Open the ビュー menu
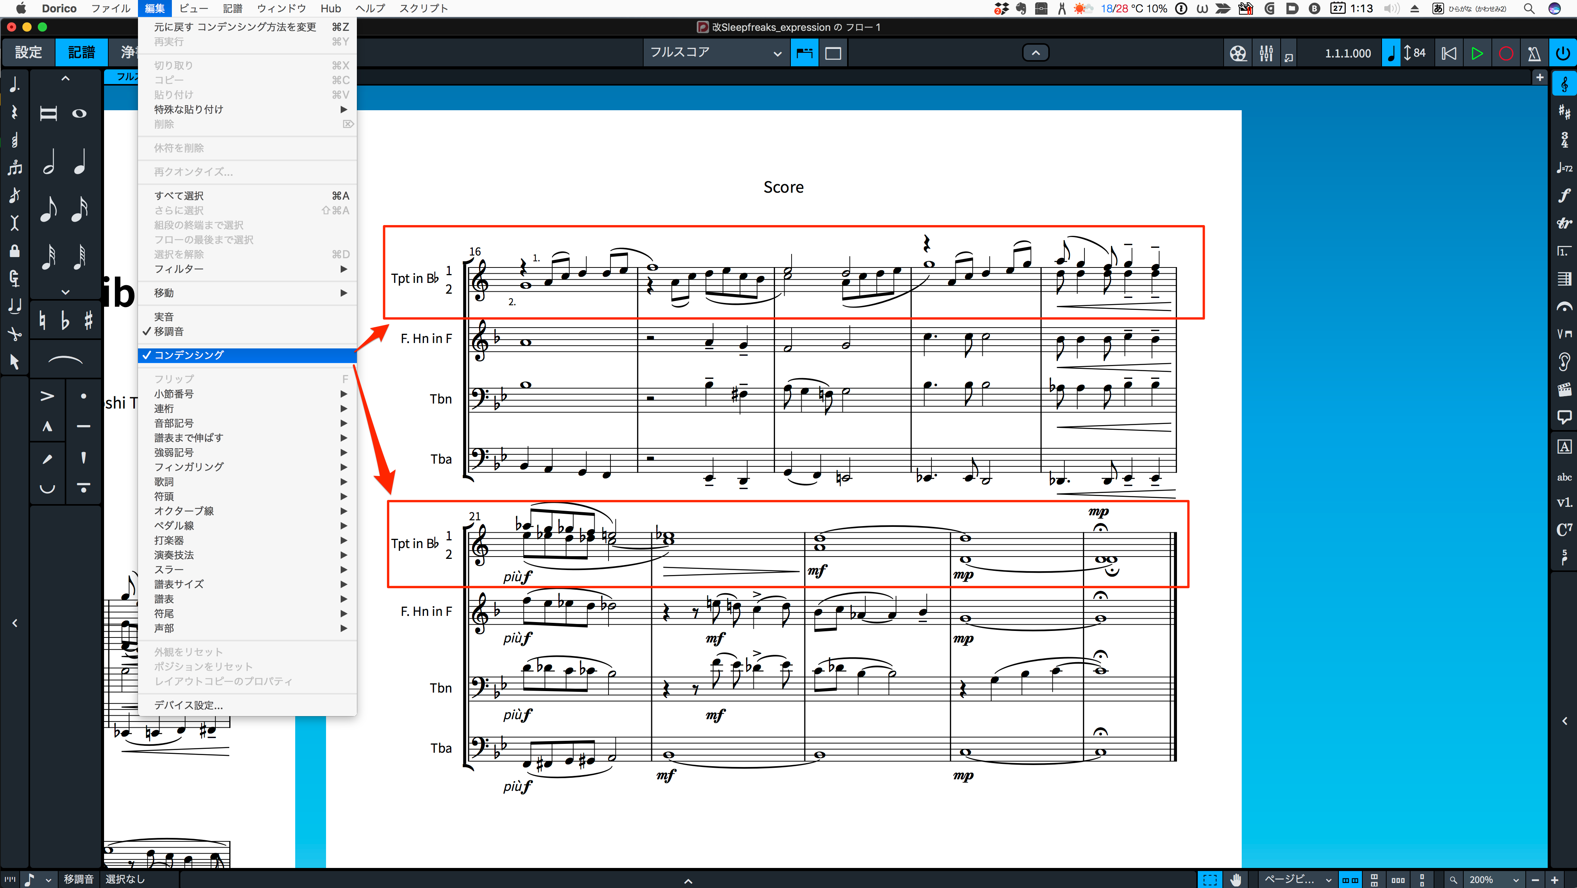The image size is (1577, 888). point(193,8)
